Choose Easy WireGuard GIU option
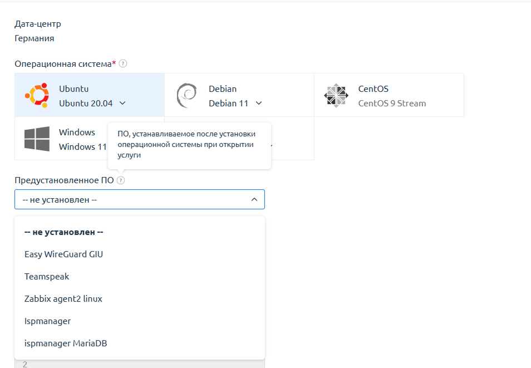 [140, 254]
